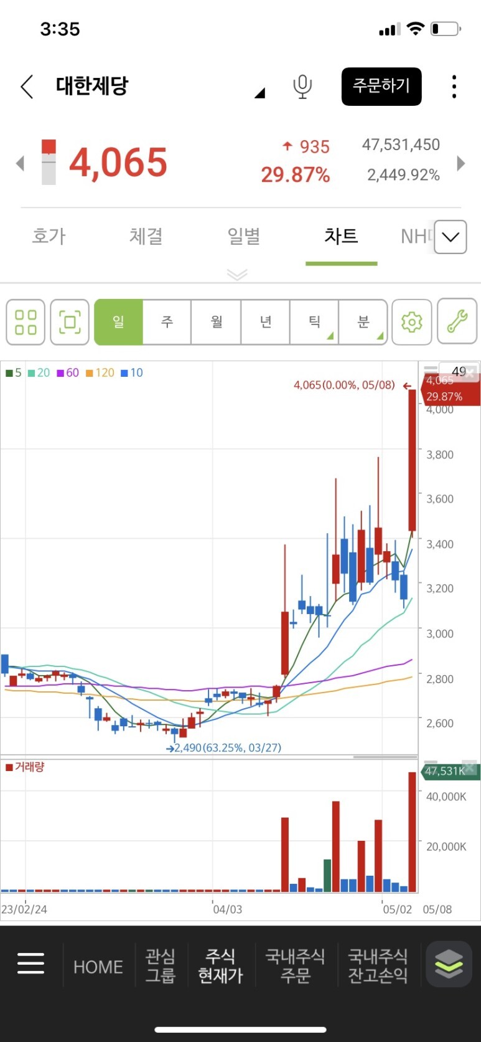Open chart settings gear icon
481x1042 pixels.
(x=412, y=322)
